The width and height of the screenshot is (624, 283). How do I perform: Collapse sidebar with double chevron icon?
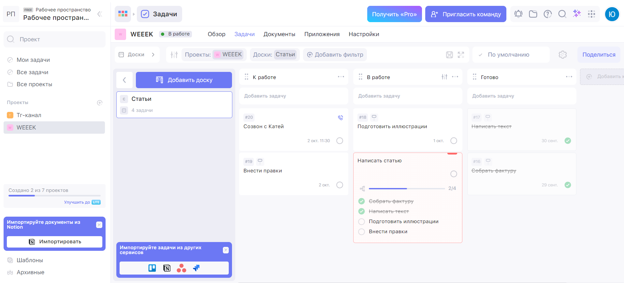[100, 14]
